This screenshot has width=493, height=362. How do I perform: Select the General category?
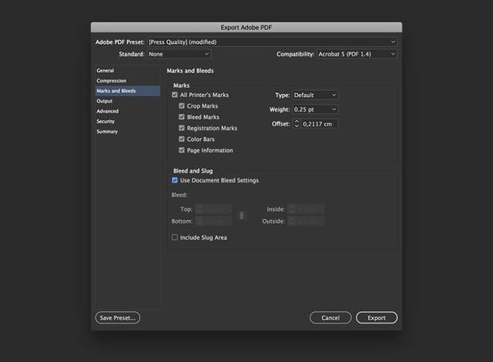click(128, 70)
